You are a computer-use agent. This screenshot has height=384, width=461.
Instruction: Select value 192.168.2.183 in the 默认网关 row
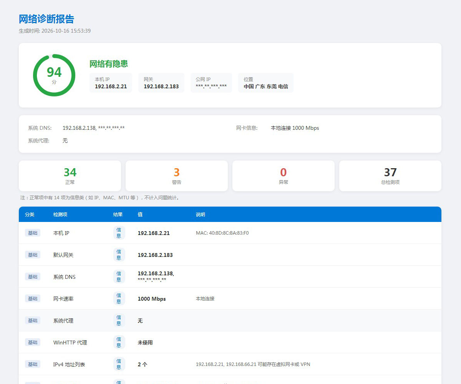(x=155, y=255)
